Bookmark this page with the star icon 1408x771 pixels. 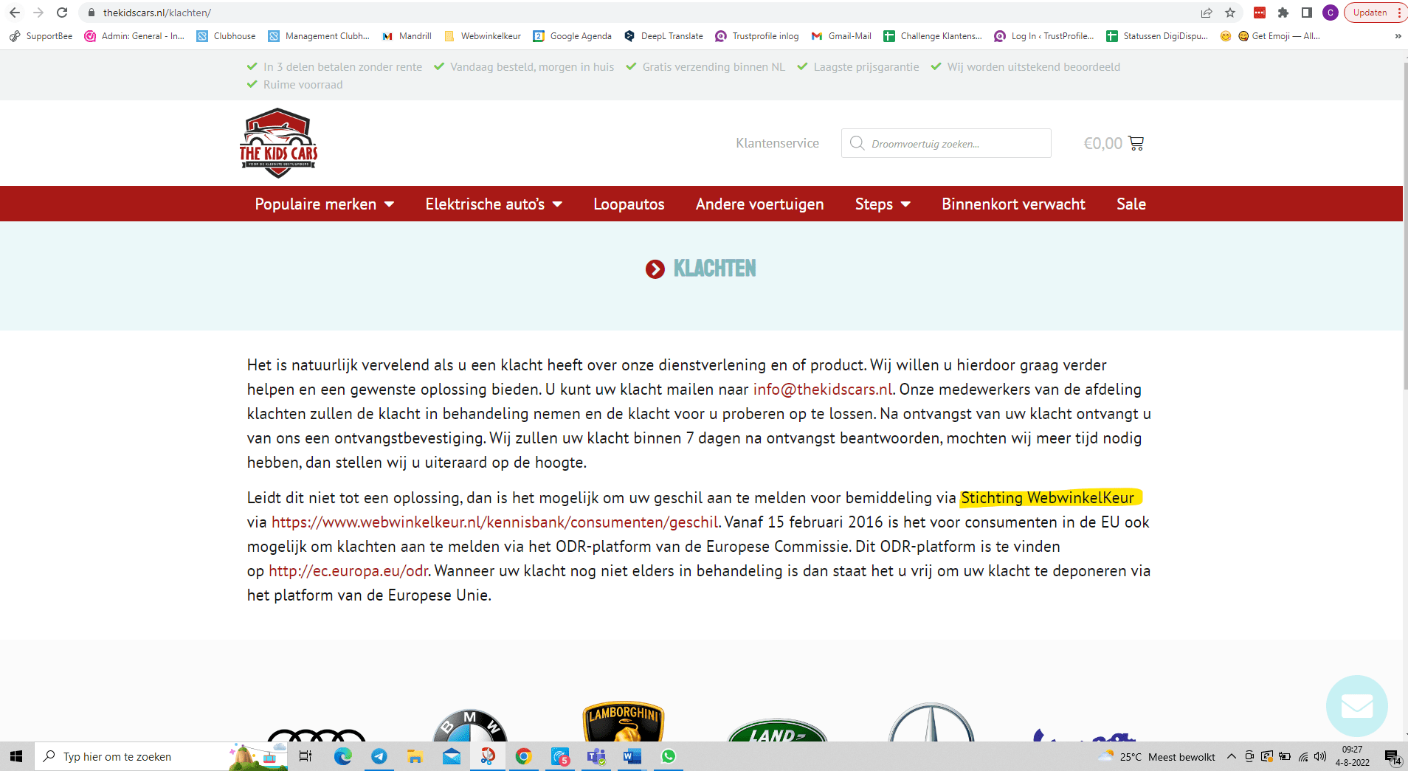1230,13
